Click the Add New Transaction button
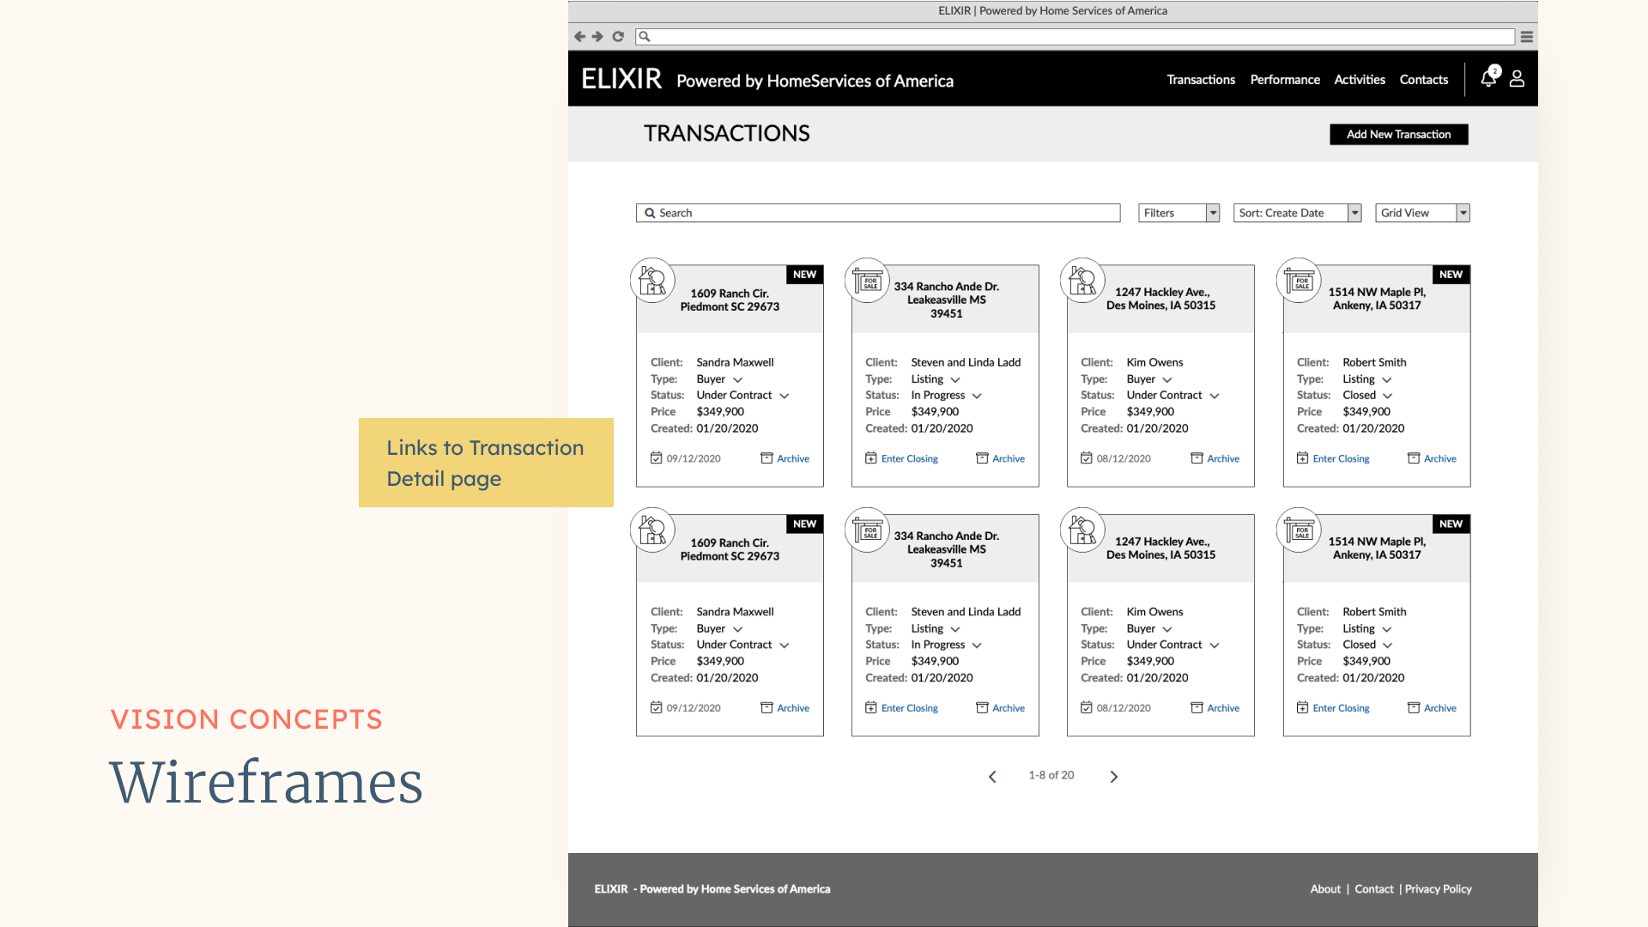The image size is (1648, 927). 1398,135
